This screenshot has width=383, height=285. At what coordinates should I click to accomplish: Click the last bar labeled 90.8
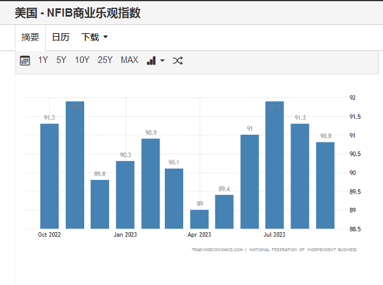[325, 185]
